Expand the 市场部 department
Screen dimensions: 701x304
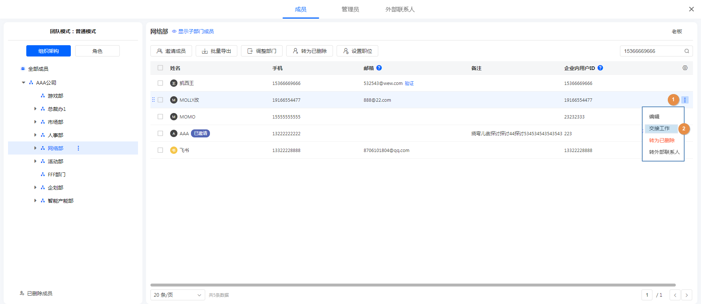[35, 122]
